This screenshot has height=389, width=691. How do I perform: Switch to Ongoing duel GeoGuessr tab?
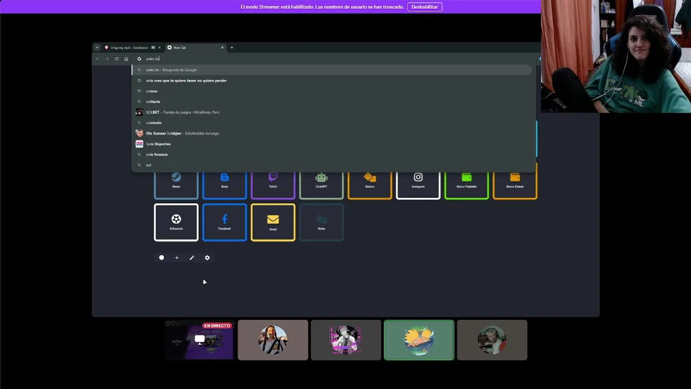click(133, 48)
